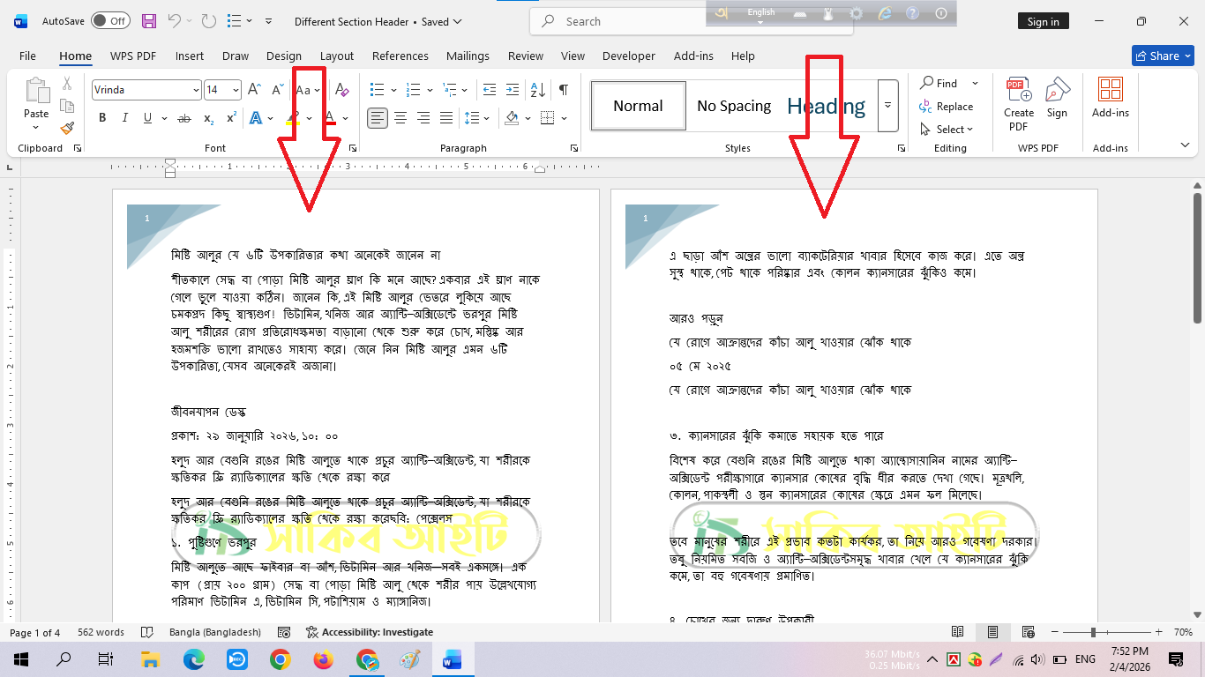Apply Bold formatting to text

102,118
